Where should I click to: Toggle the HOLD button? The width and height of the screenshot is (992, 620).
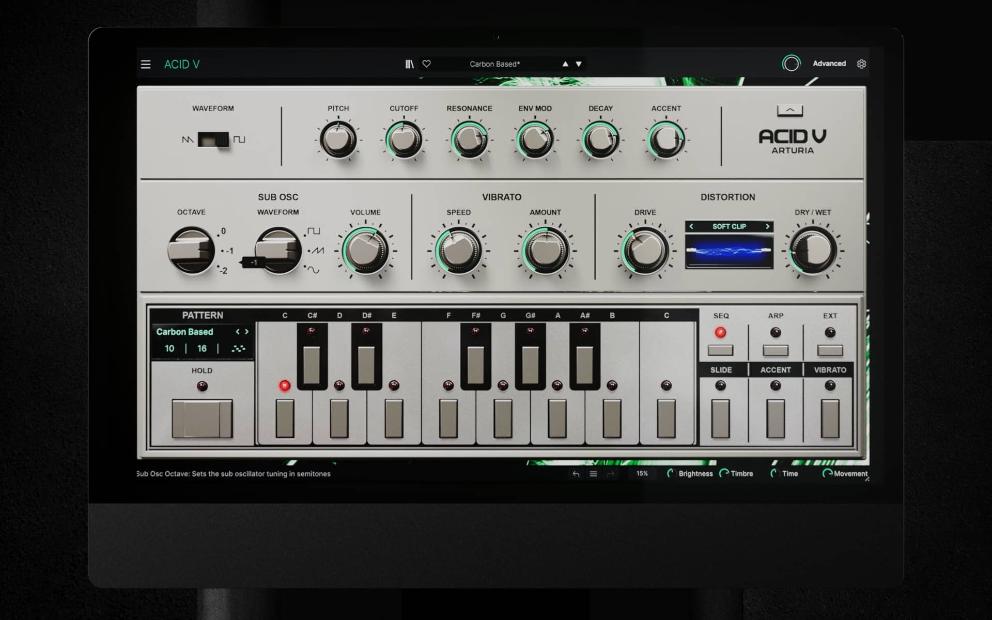202,419
